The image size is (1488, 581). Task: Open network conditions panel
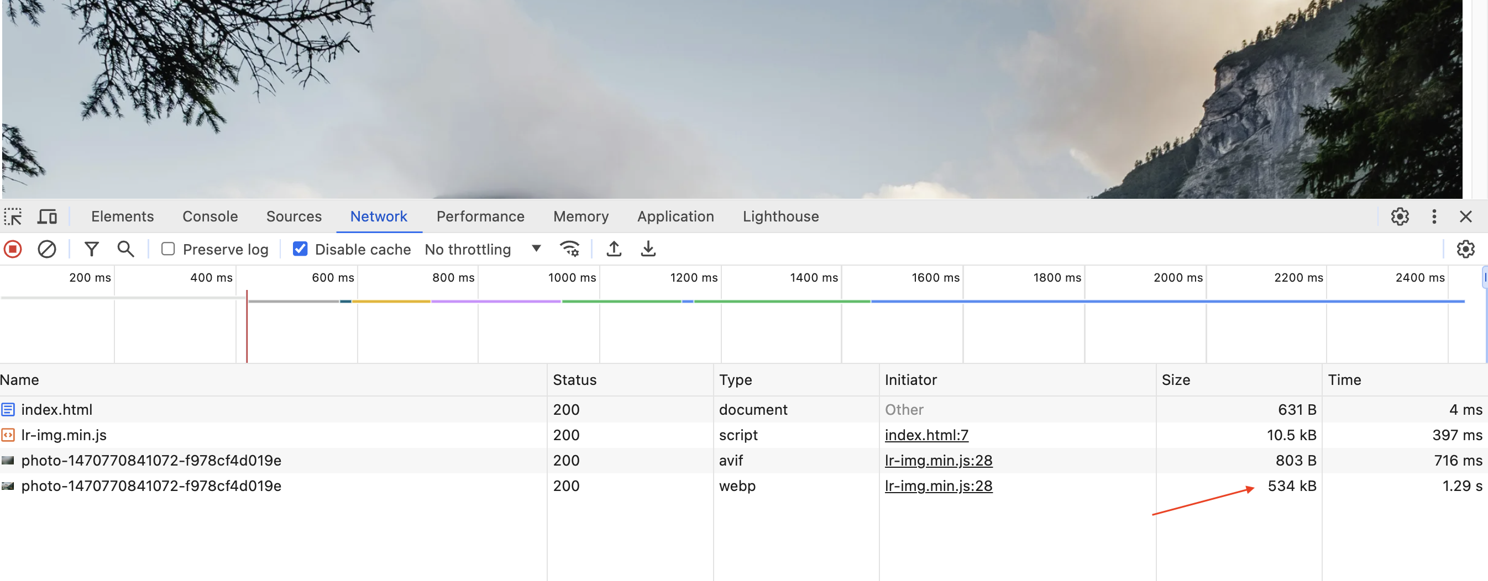(569, 249)
